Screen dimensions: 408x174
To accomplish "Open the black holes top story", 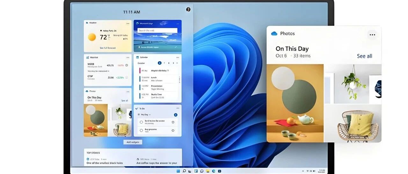I will click(105, 163).
